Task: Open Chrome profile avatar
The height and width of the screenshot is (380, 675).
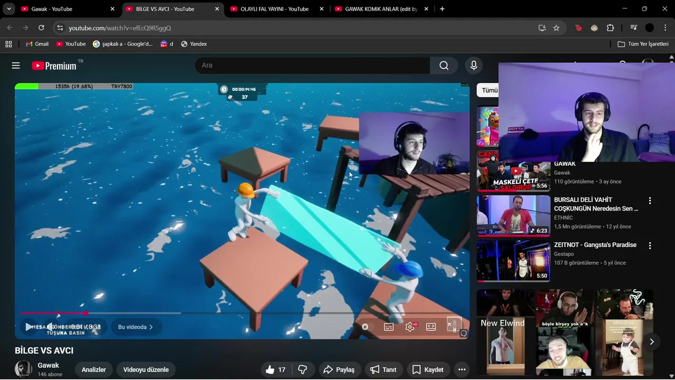Action: [x=650, y=28]
